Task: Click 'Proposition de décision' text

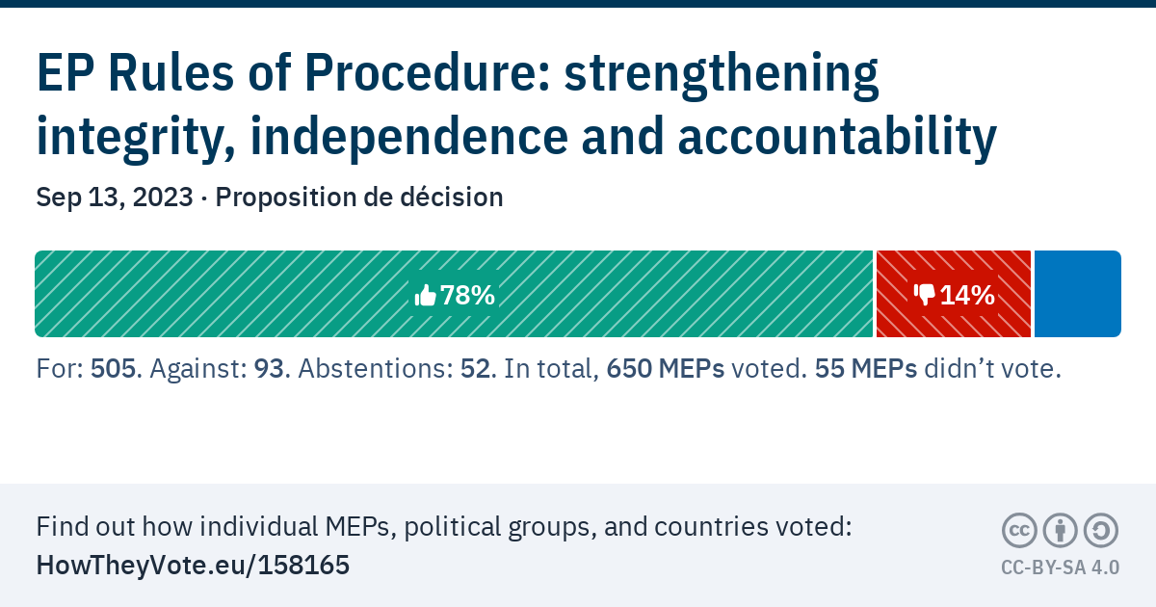Action: 358,198
